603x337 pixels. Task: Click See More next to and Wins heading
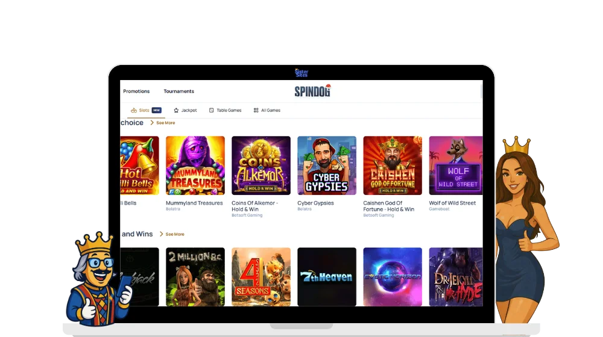pos(175,234)
